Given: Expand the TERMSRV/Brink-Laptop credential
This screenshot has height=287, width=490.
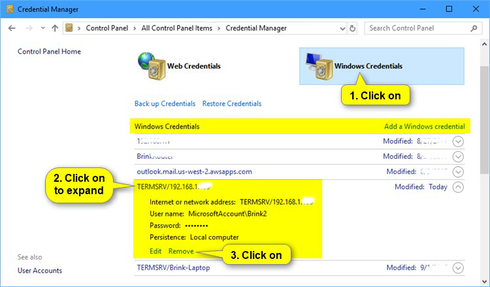Looking at the screenshot, I should click(458, 268).
